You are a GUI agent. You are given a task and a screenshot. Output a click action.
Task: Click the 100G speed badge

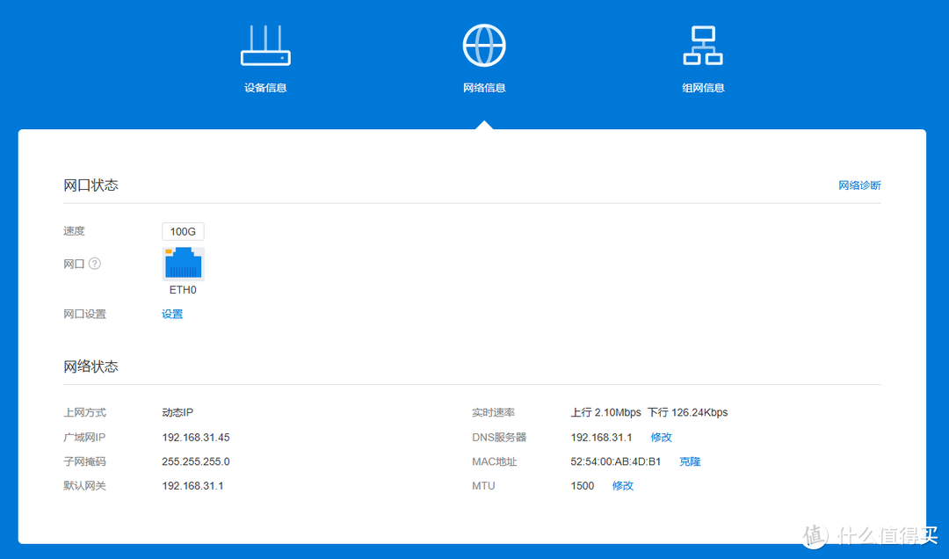tap(183, 232)
